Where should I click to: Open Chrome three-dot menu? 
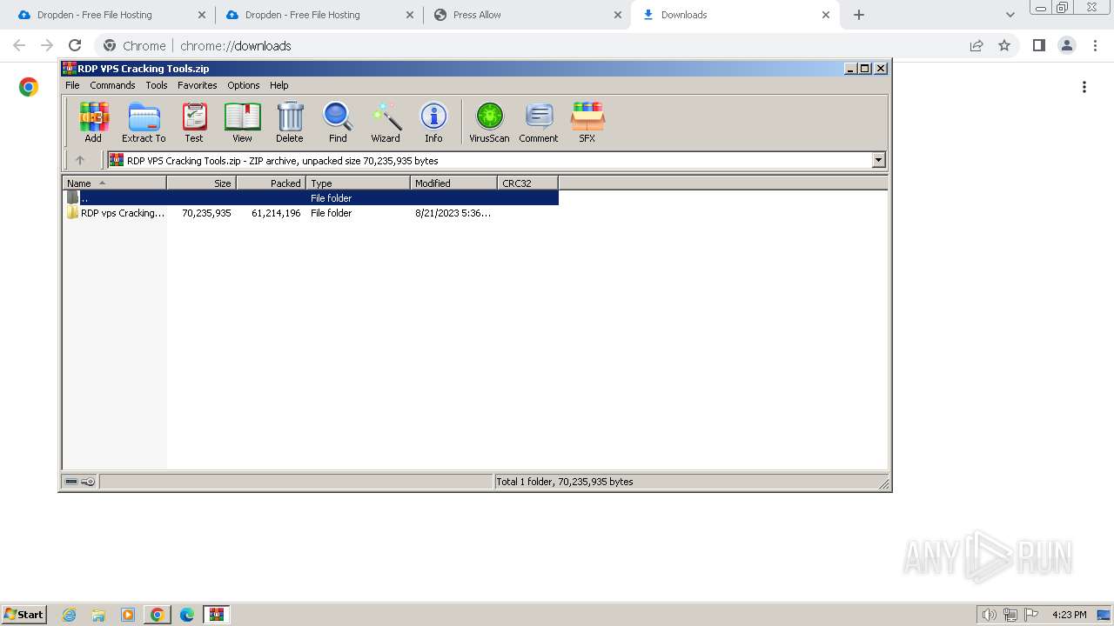[x=1096, y=45]
